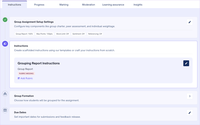The width and height of the screenshot is (200, 125).
Task: Go to the Moderation tab
Action: (x=88, y=5)
